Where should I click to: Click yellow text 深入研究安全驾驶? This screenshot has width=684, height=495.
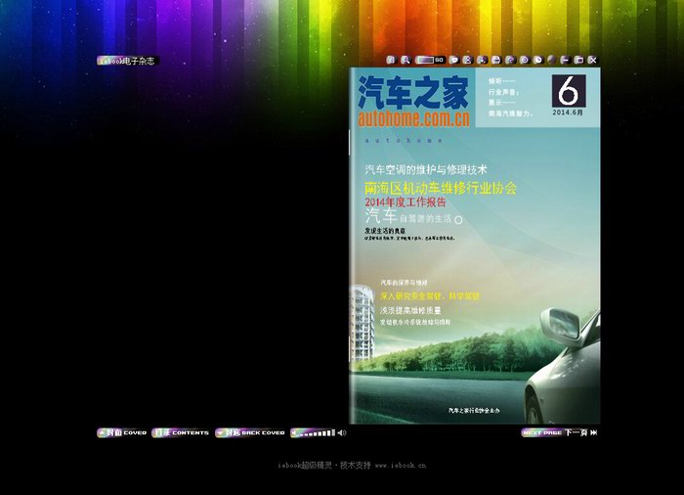click(430, 296)
